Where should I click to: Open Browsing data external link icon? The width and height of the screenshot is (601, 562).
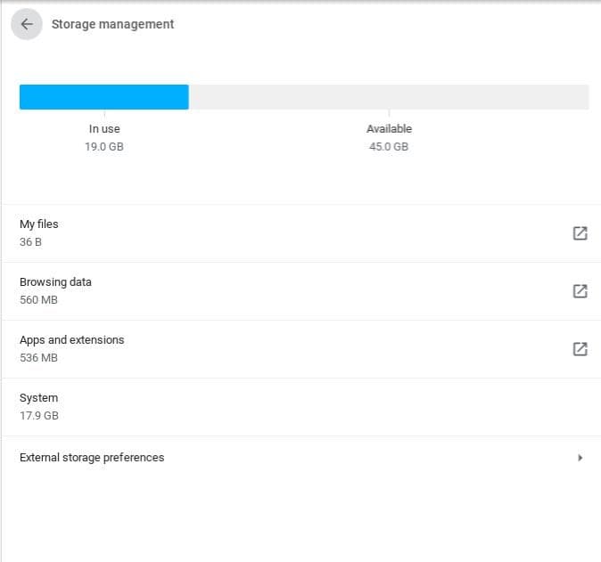(x=580, y=291)
